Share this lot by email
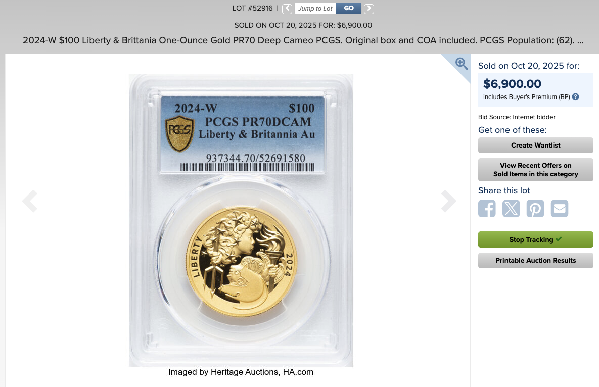599x387 pixels. tap(559, 208)
